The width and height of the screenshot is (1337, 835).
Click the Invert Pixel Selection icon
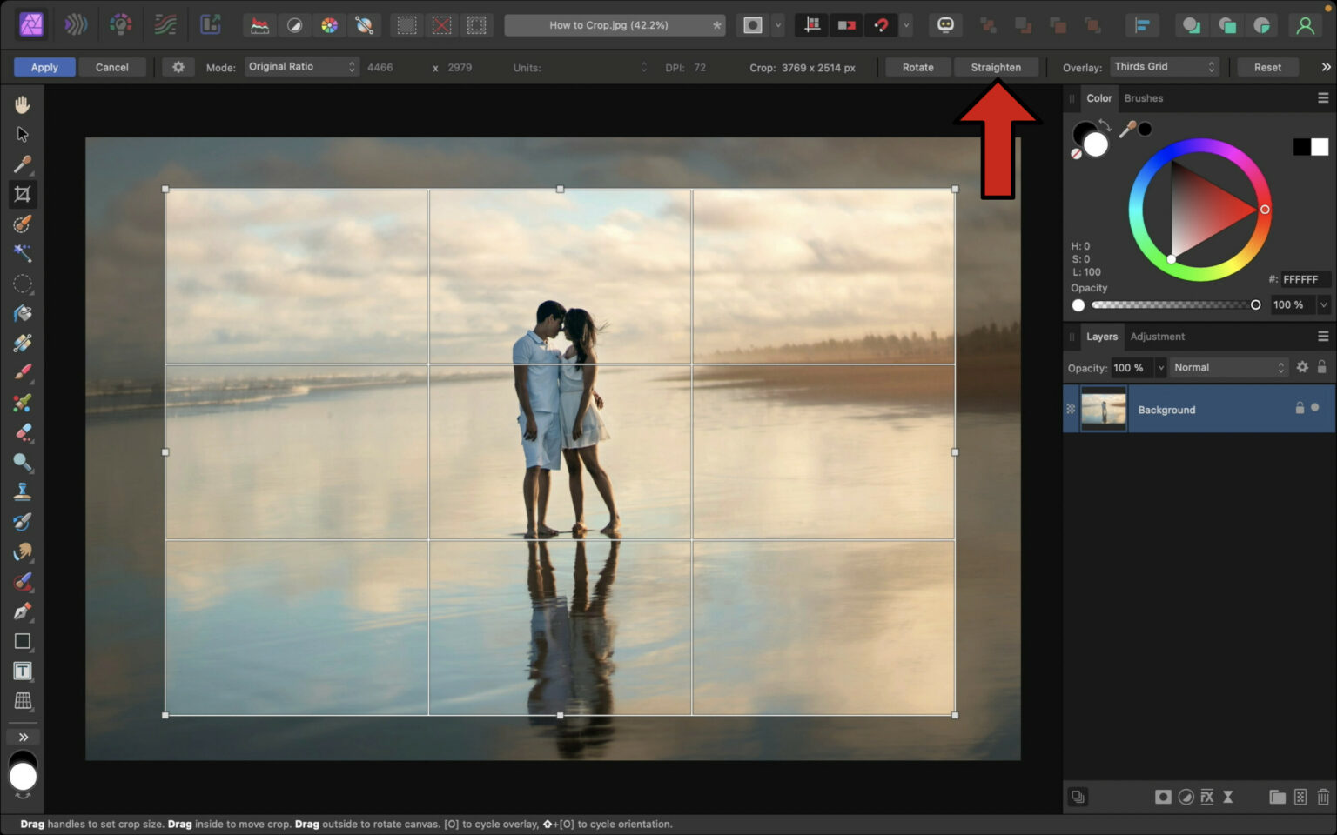tap(476, 25)
